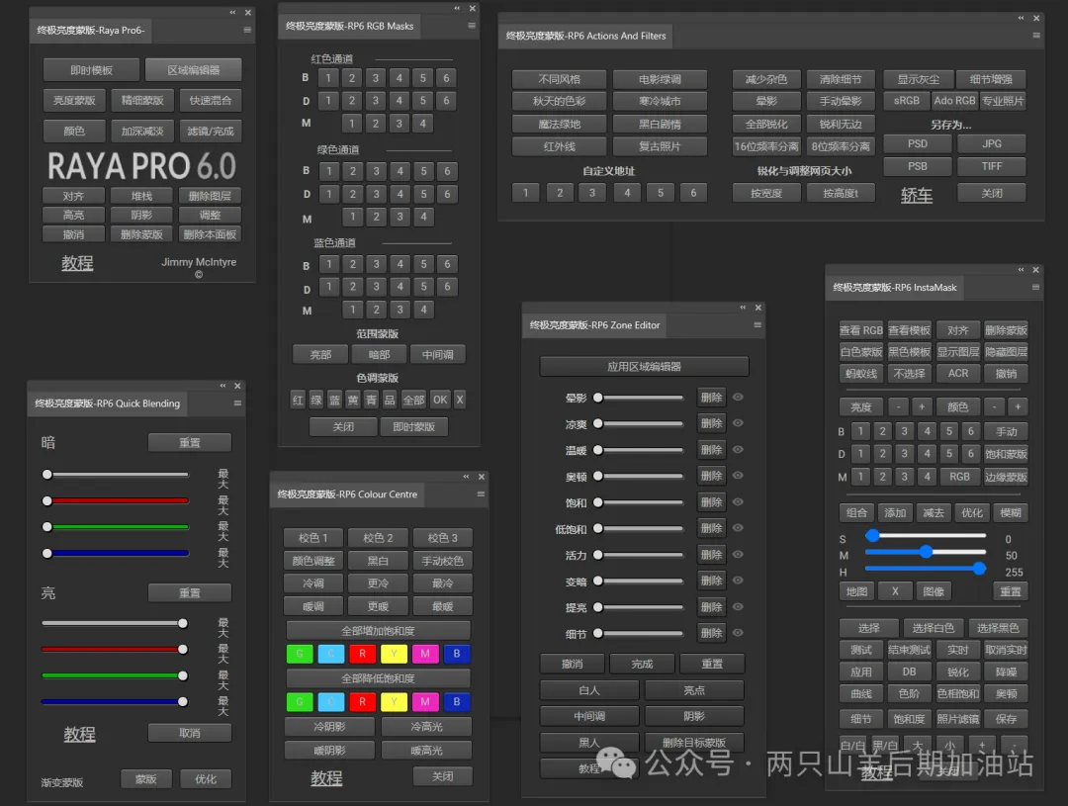Screen dimensions: 1068x806
Task: Collapse the Actions And Filters panel double arrows
Action: [1021, 18]
